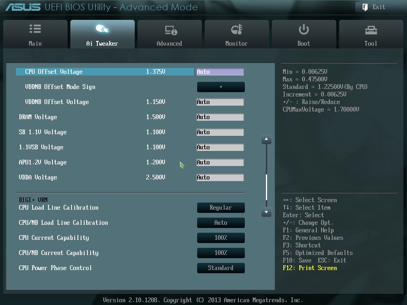
Task: Click the Ai Tweaker comet icon
Action: click(102, 29)
